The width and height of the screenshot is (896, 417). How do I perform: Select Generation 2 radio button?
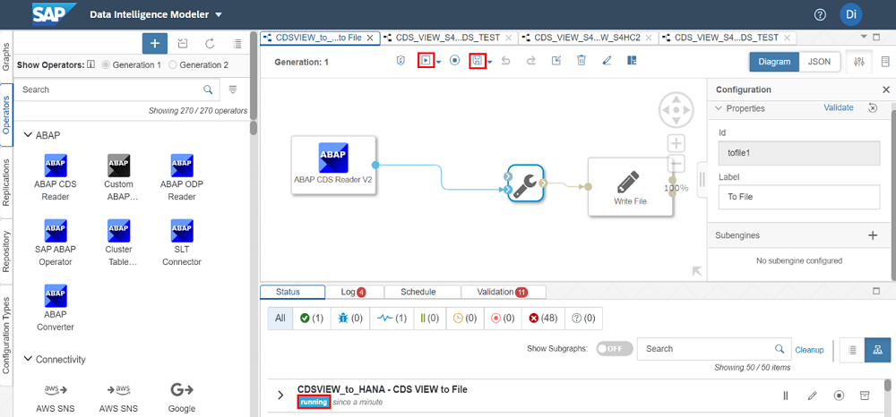pyautogui.click(x=173, y=65)
